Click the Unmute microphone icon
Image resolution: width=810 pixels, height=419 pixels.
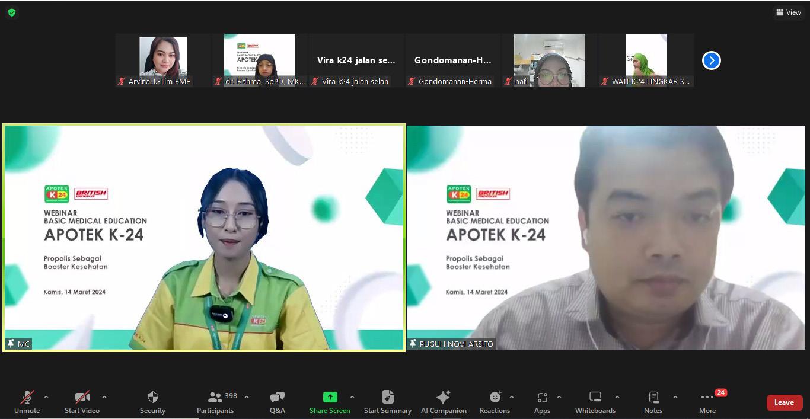[x=27, y=397]
